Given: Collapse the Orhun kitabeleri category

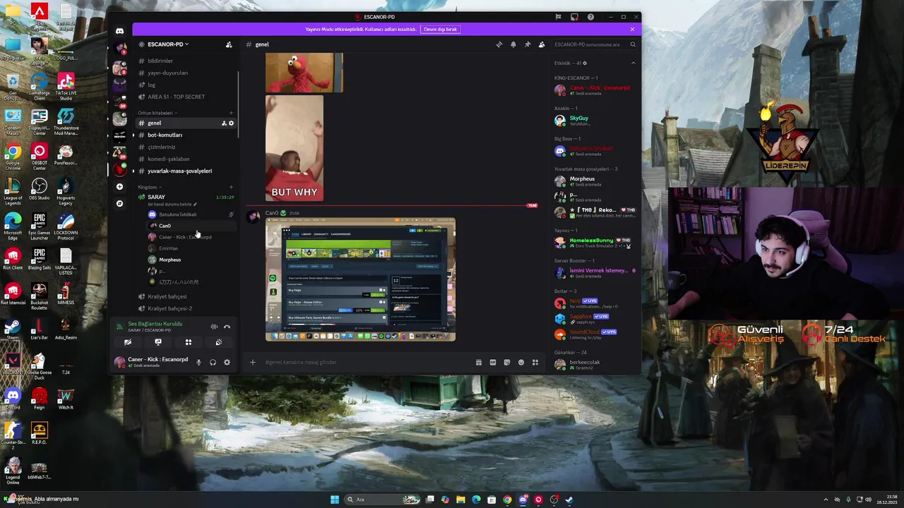Looking at the screenshot, I should tap(157, 113).
